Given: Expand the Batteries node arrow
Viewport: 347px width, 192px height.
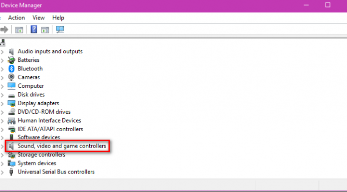Looking at the screenshot, I should coord(2,61).
